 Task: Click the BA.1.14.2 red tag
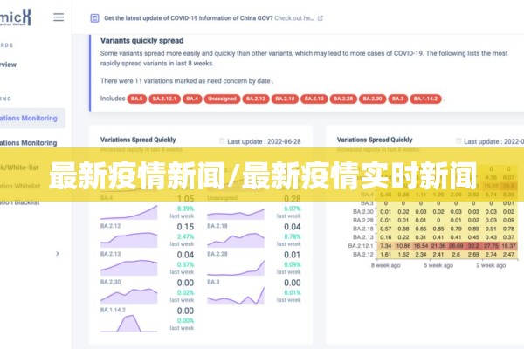pos(426,99)
